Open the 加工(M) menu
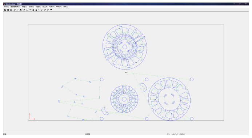252x138 pixels. (x=45, y=7)
